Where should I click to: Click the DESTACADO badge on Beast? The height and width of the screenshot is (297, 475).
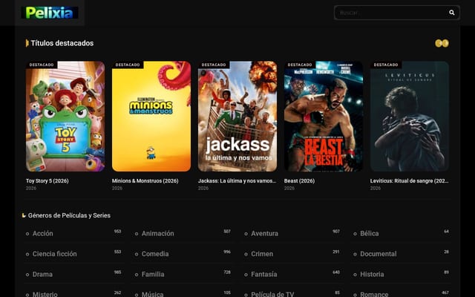(300, 65)
